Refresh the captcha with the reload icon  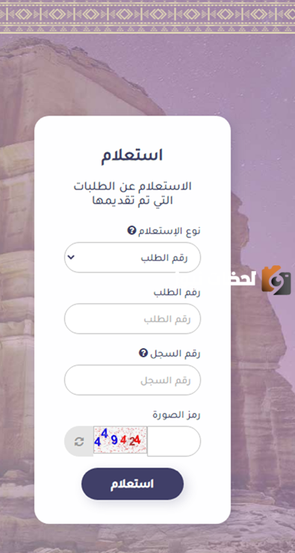tap(79, 442)
